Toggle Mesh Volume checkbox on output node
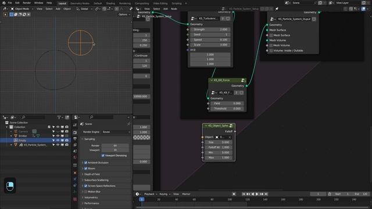Image resolution: width=372 pixels, height=209 pixels. coord(271,45)
